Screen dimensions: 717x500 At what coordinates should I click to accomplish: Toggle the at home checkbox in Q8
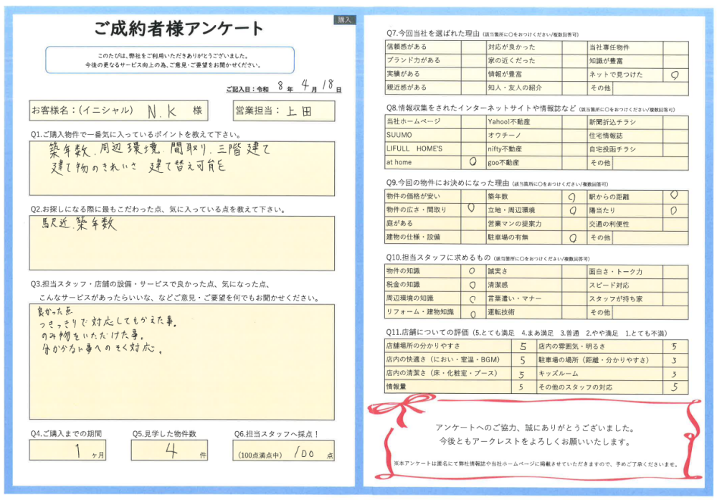coord(472,163)
